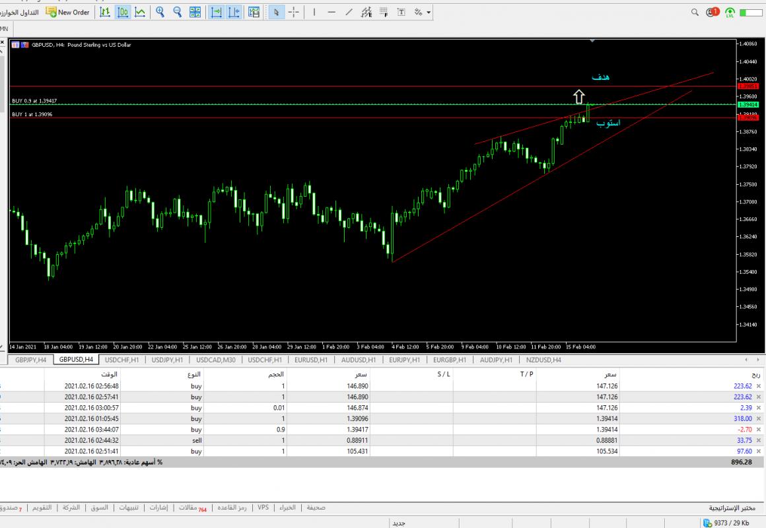
Task: Open the EURUSD,H1 chart tab
Action: (310, 360)
